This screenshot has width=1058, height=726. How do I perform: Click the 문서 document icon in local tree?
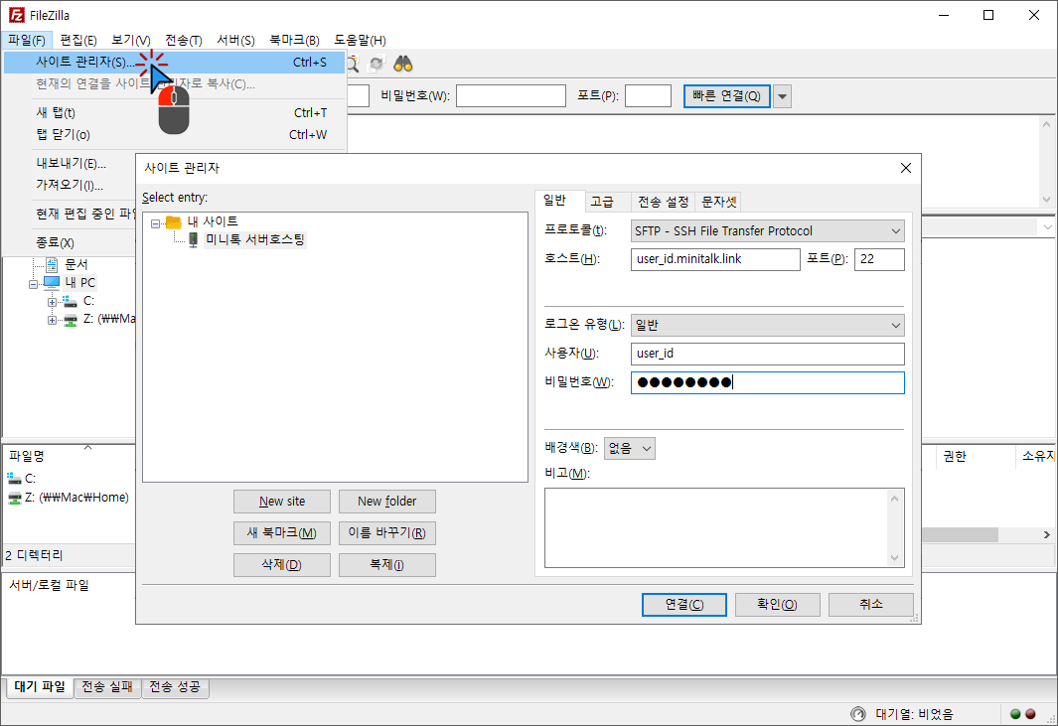coord(52,264)
